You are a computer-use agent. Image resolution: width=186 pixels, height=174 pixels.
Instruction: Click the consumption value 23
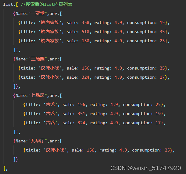(162, 41)
